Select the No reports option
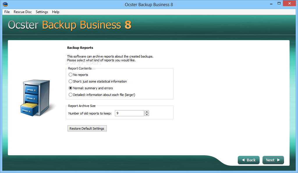 click(78, 75)
